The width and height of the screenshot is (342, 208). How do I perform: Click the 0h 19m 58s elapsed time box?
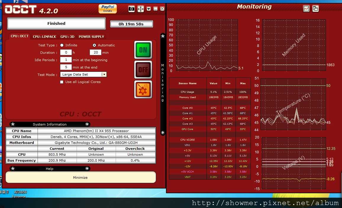coord(131,24)
